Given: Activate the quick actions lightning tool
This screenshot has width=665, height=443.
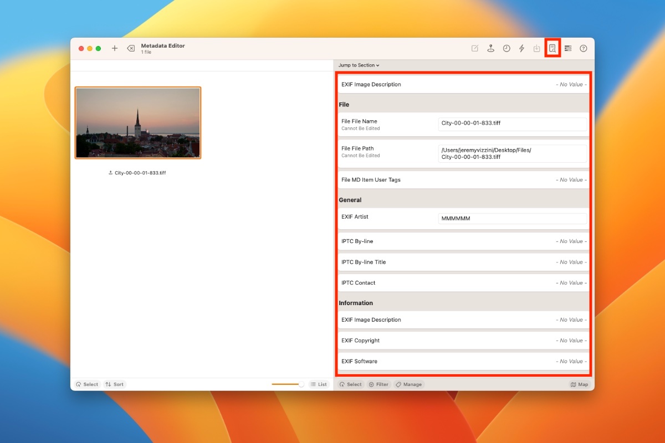Looking at the screenshot, I should 521,48.
